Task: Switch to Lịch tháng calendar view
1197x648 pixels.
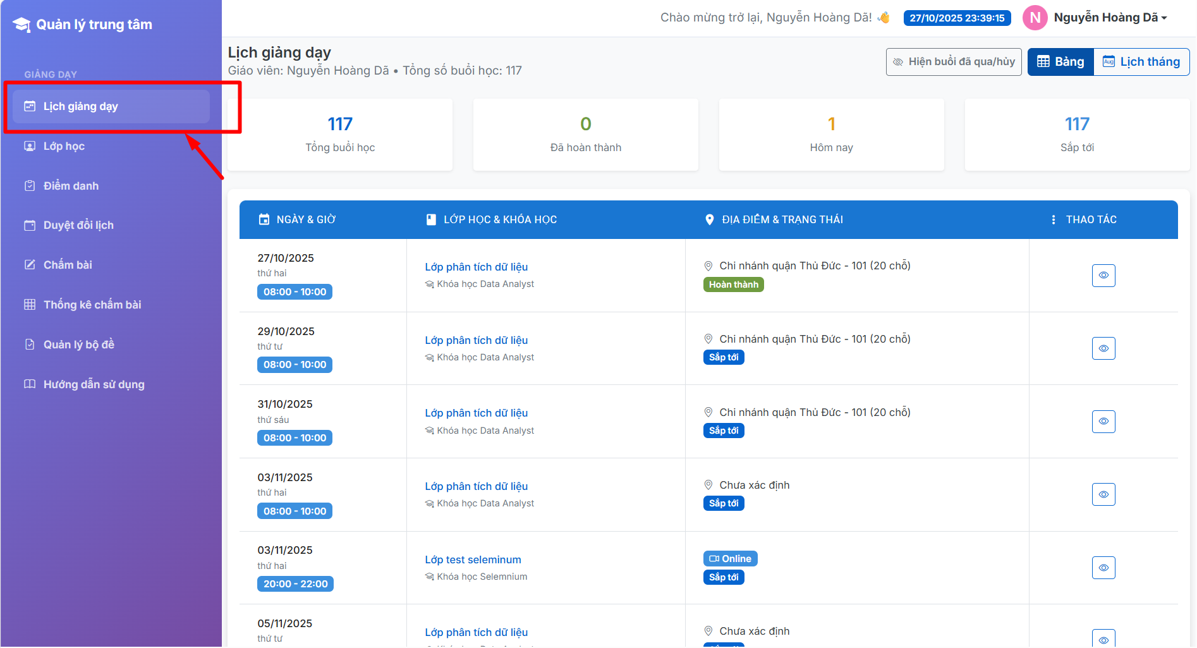Action: click(1141, 62)
